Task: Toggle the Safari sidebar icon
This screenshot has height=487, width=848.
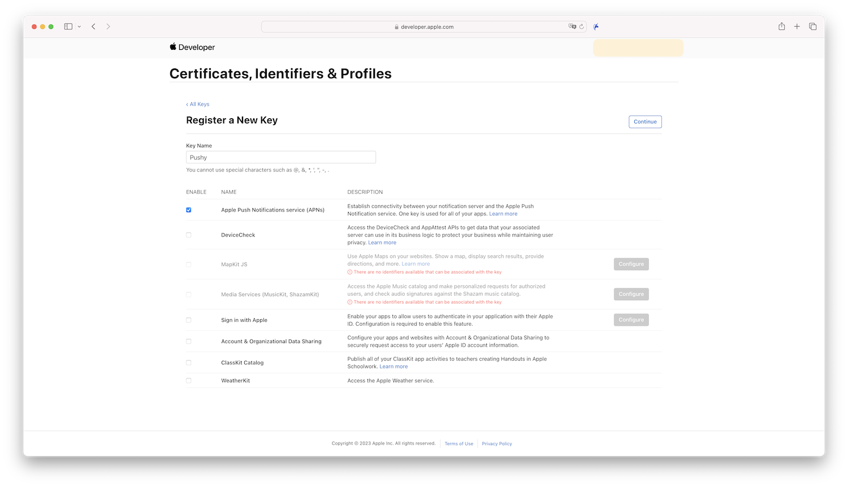Action: point(68,27)
